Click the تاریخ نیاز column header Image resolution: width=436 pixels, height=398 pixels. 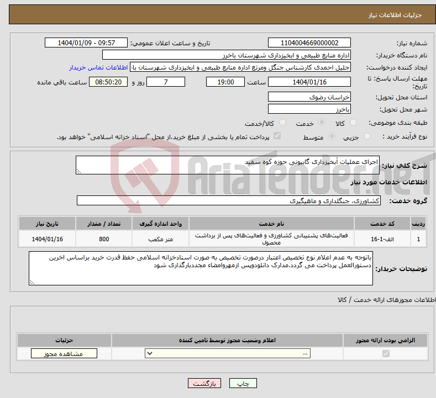[47, 224]
